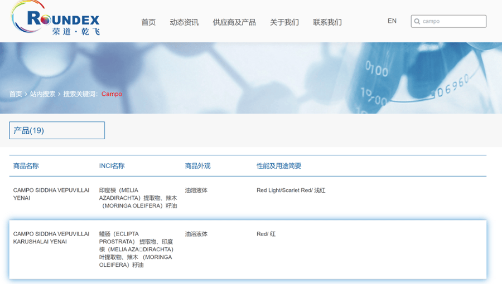Open the 关于我们 page

(284, 22)
